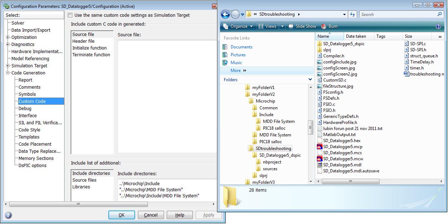Open the address bar history dropdown
The image size is (448, 224).
(344, 15)
